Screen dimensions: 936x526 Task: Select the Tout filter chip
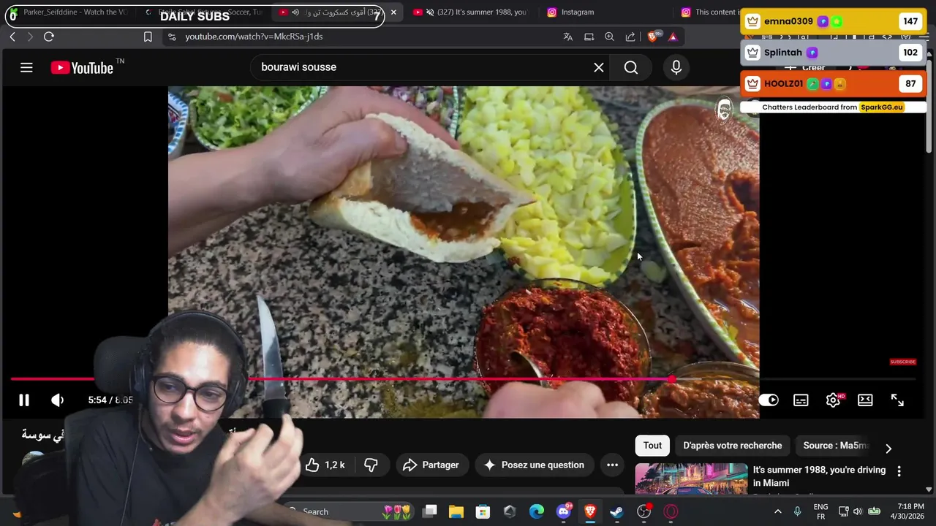[x=652, y=445]
